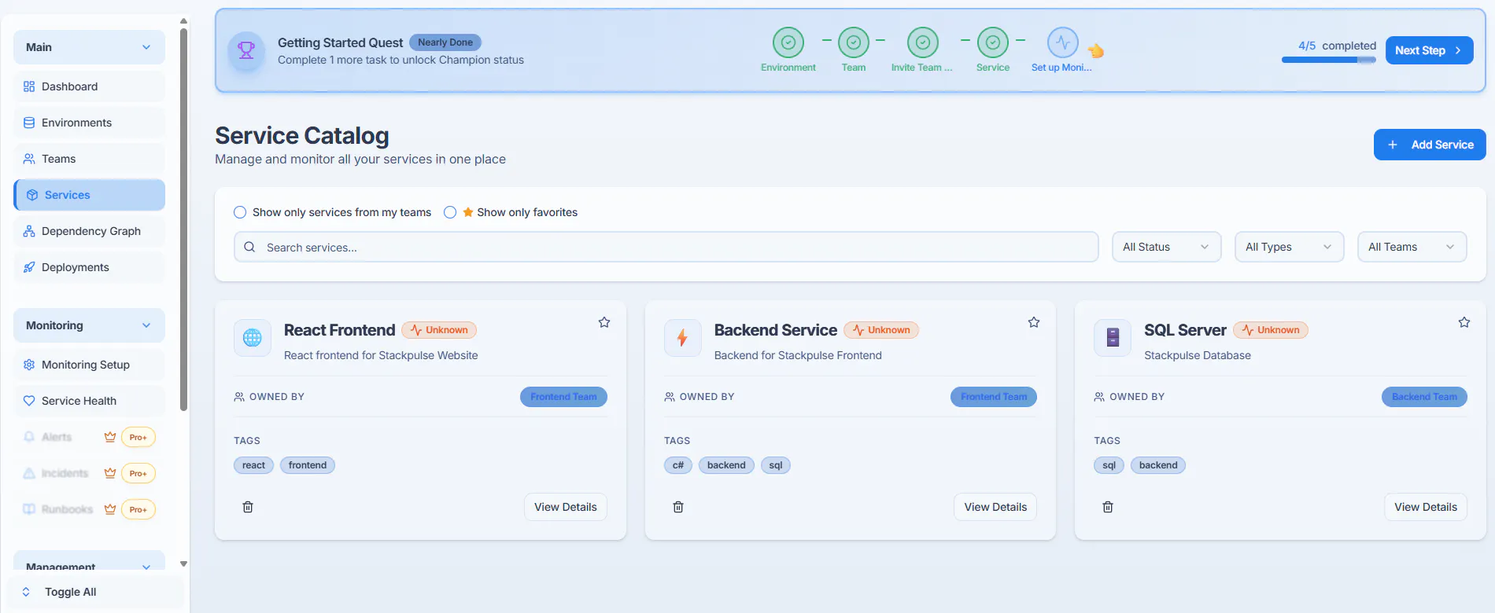Click the Next Step button
The image size is (1495, 613).
(1429, 50)
